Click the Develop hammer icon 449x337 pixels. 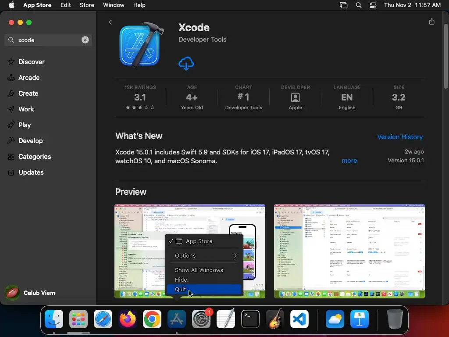[11, 140]
